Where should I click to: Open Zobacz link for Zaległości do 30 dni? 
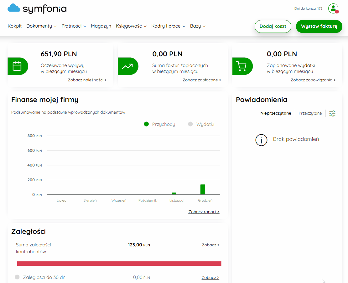[x=210, y=277]
